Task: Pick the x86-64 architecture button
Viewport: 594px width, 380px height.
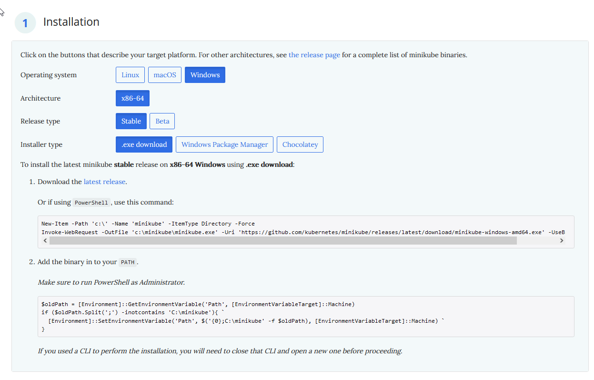Action: [x=132, y=98]
